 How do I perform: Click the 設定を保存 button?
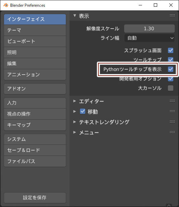[x=35, y=198]
